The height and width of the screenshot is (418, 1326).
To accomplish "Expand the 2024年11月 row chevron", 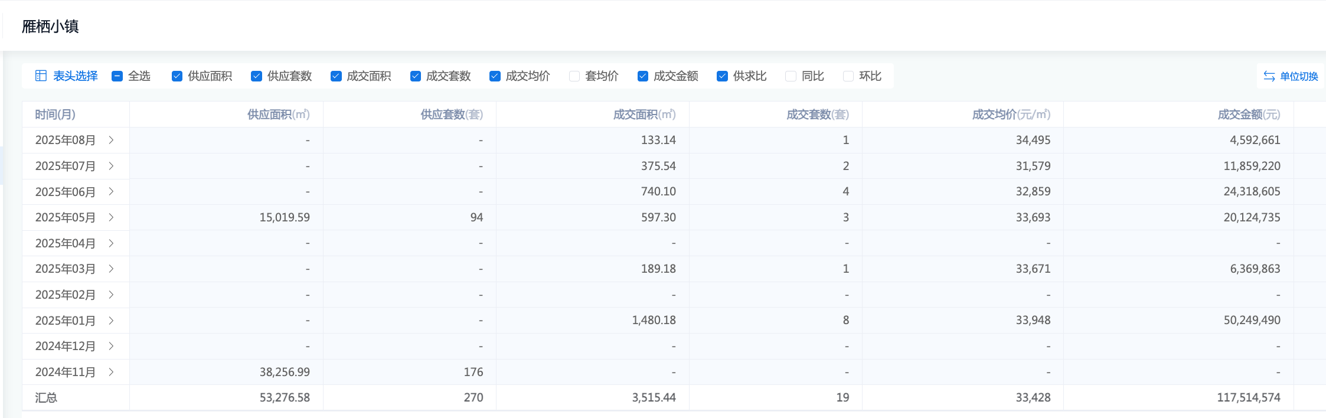I will [x=111, y=372].
